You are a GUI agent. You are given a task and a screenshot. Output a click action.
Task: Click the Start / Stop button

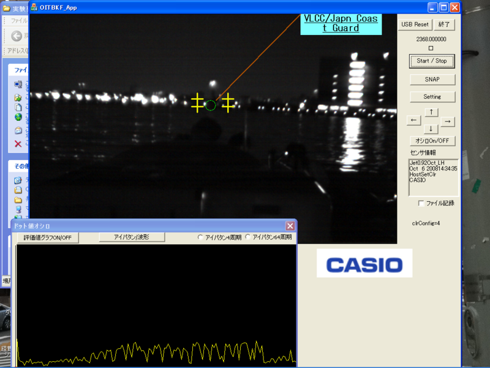(432, 61)
